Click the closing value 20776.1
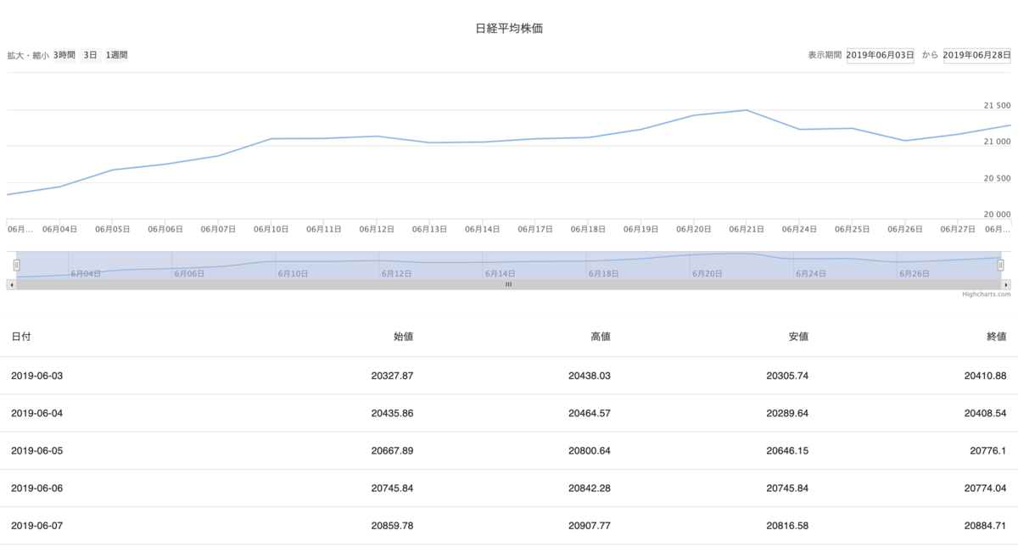This screenshot has width=1018, height=558. coord(988,450)
